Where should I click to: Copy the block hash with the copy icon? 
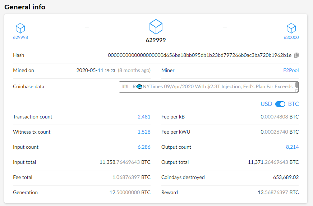296,55
